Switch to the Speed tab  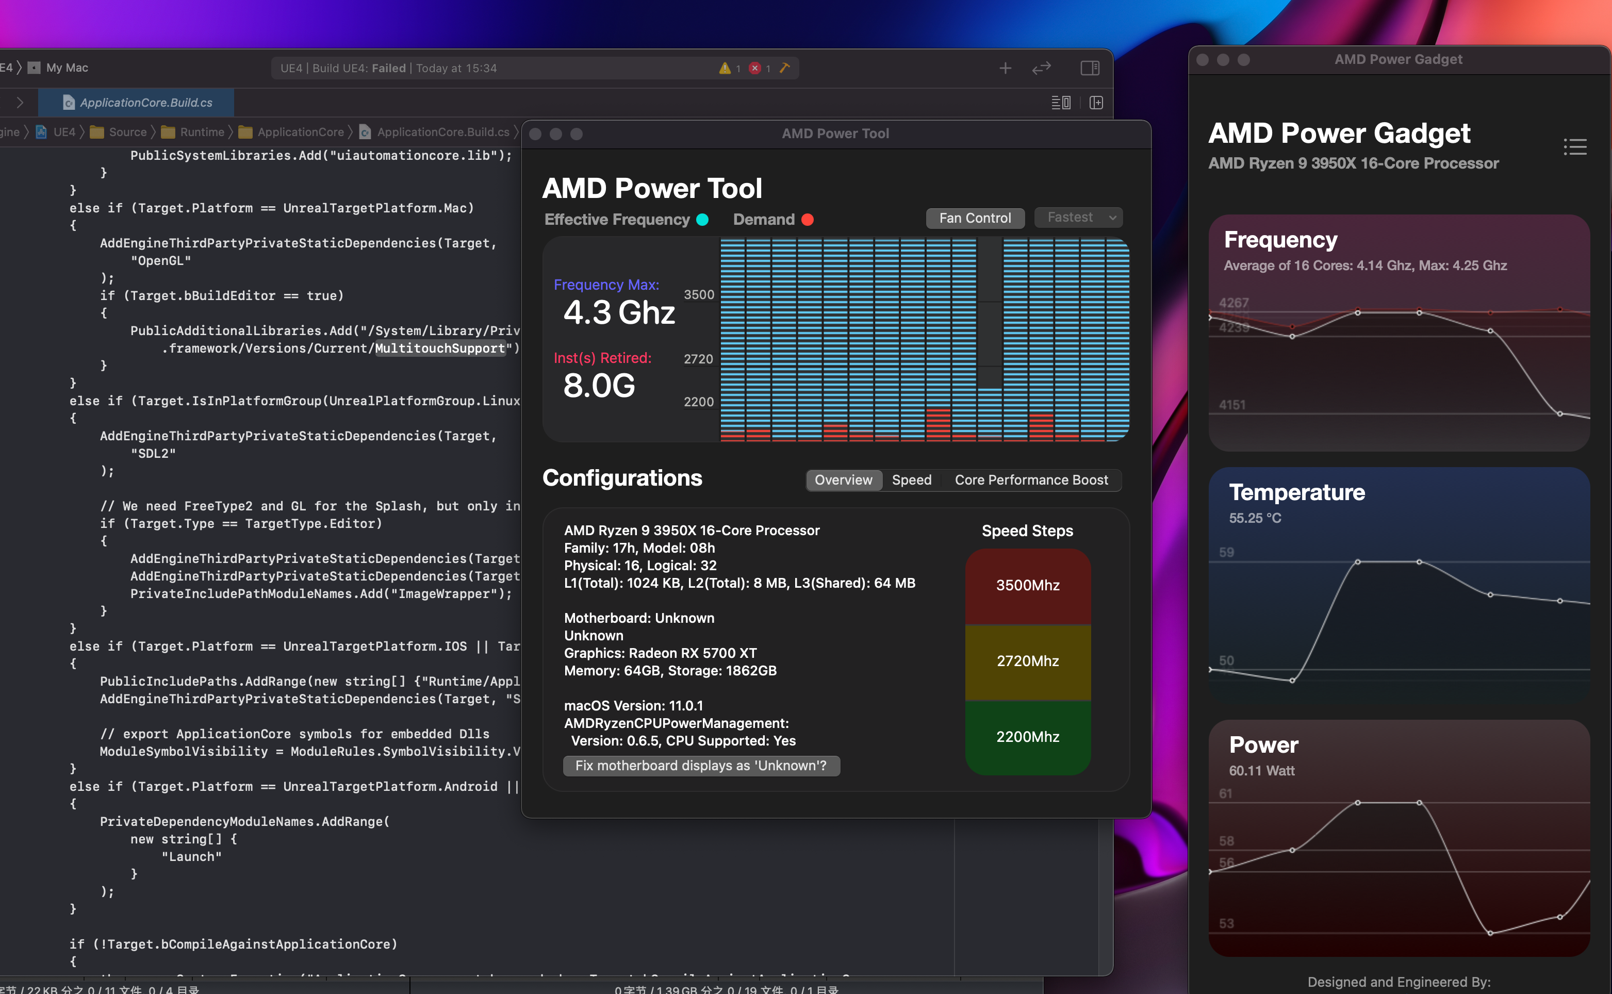tap(912, 480)
